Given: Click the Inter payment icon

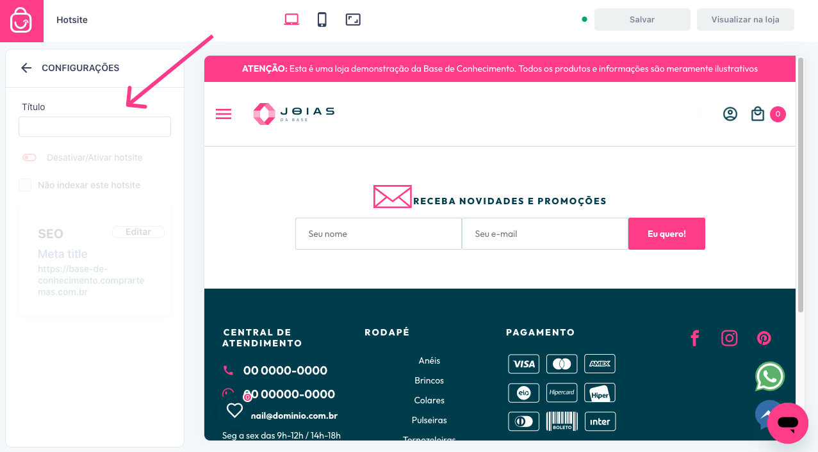Looking at the screenshot, I should (600, 421).
